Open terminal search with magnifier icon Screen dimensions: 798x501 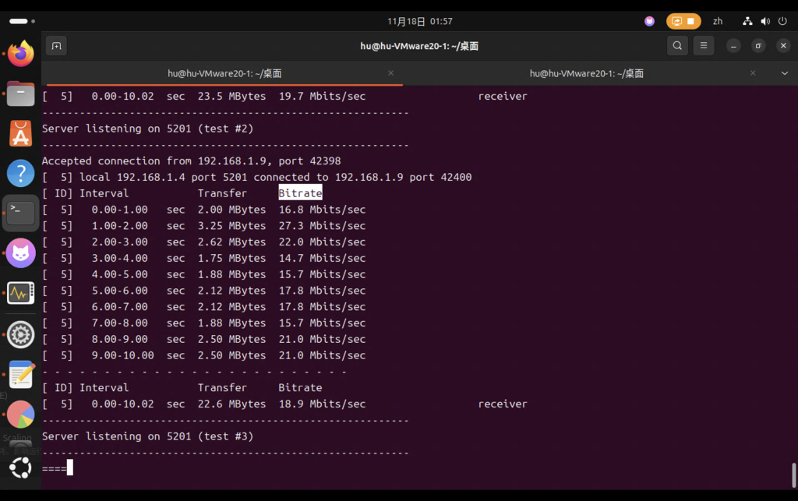pyautogui.click(x=677, y=46)
